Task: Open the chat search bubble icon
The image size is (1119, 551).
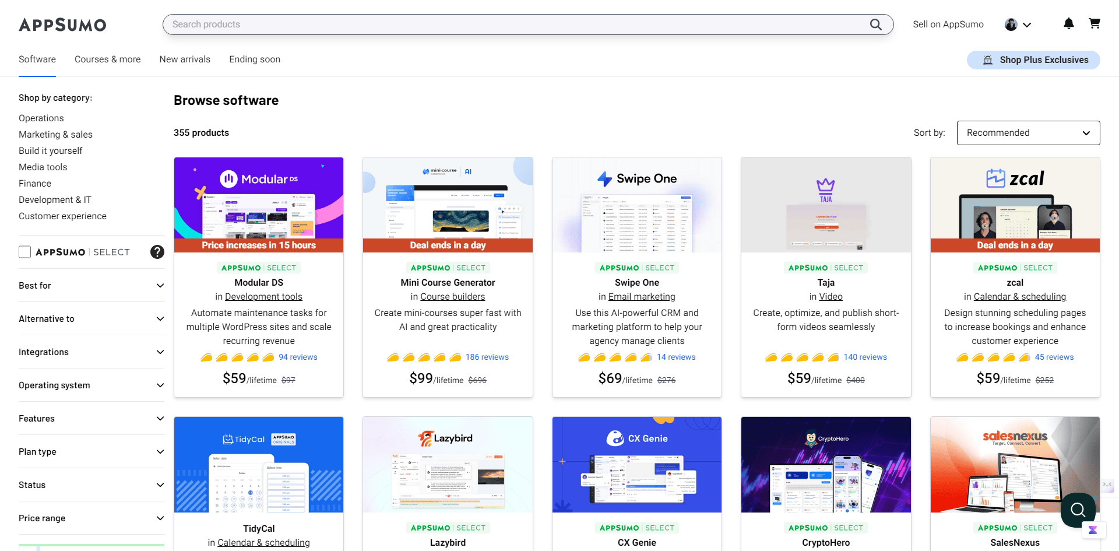Action: [1078, 510]
